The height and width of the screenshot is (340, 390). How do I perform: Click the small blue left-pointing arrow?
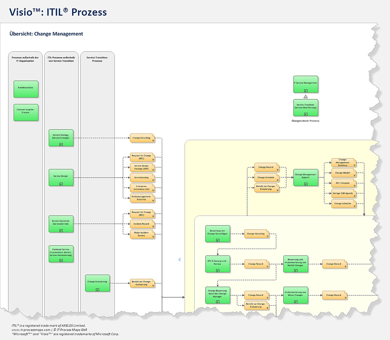(x=179, y=260)
